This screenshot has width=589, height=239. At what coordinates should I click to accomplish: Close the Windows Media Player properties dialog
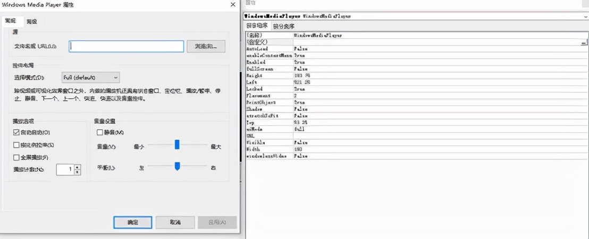coord(232,5)
